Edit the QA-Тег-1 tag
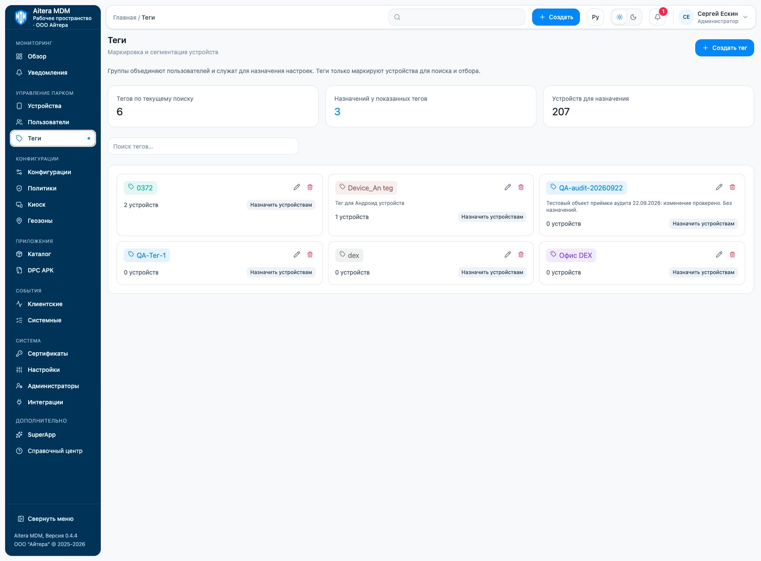The height and width of the screenshot is (561, 761). (x=297, y=254)
